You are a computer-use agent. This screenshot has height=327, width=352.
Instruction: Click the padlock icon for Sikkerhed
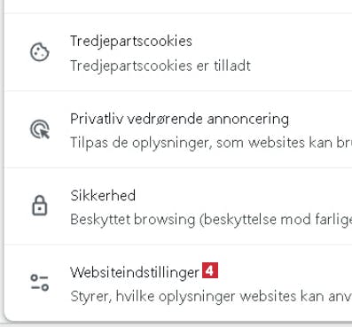point(40,206)
